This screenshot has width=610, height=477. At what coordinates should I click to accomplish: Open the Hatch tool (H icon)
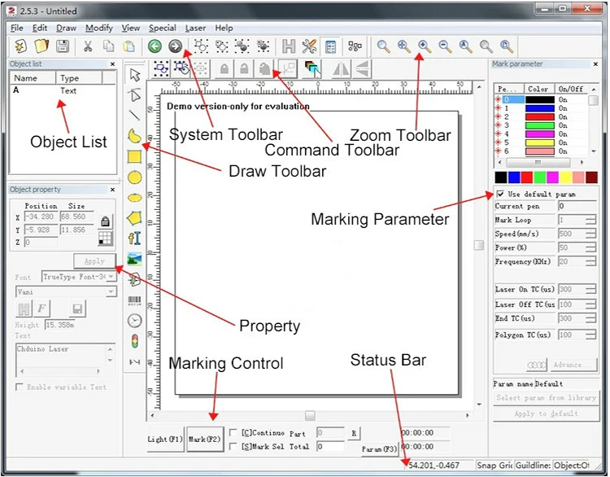coord(288,46)
